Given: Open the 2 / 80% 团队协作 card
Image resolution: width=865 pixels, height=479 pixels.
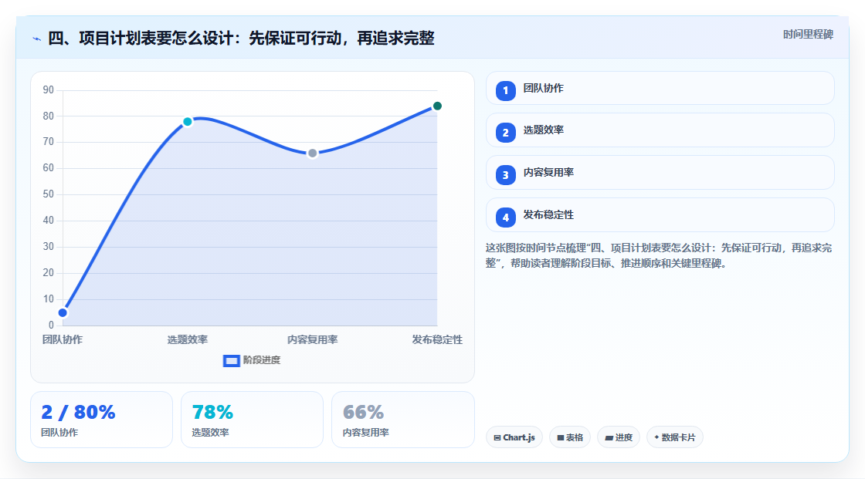Looking at the screenshot, I should coord(101,420).
